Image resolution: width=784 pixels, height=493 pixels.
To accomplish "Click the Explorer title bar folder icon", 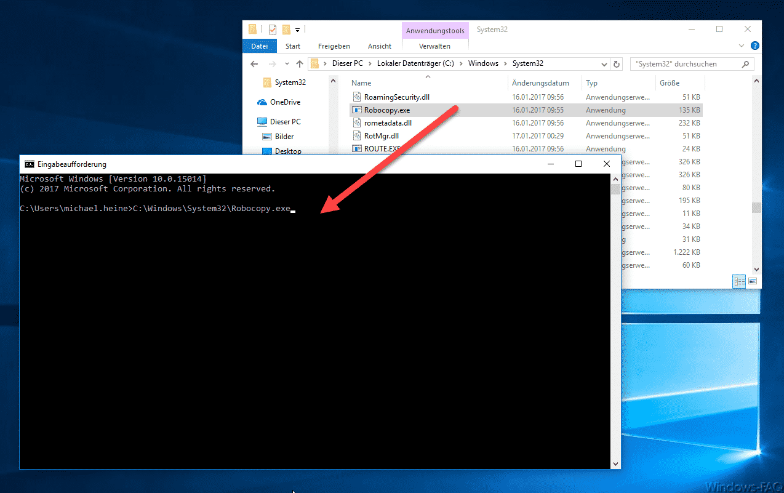I will click(x=253, y=29).
